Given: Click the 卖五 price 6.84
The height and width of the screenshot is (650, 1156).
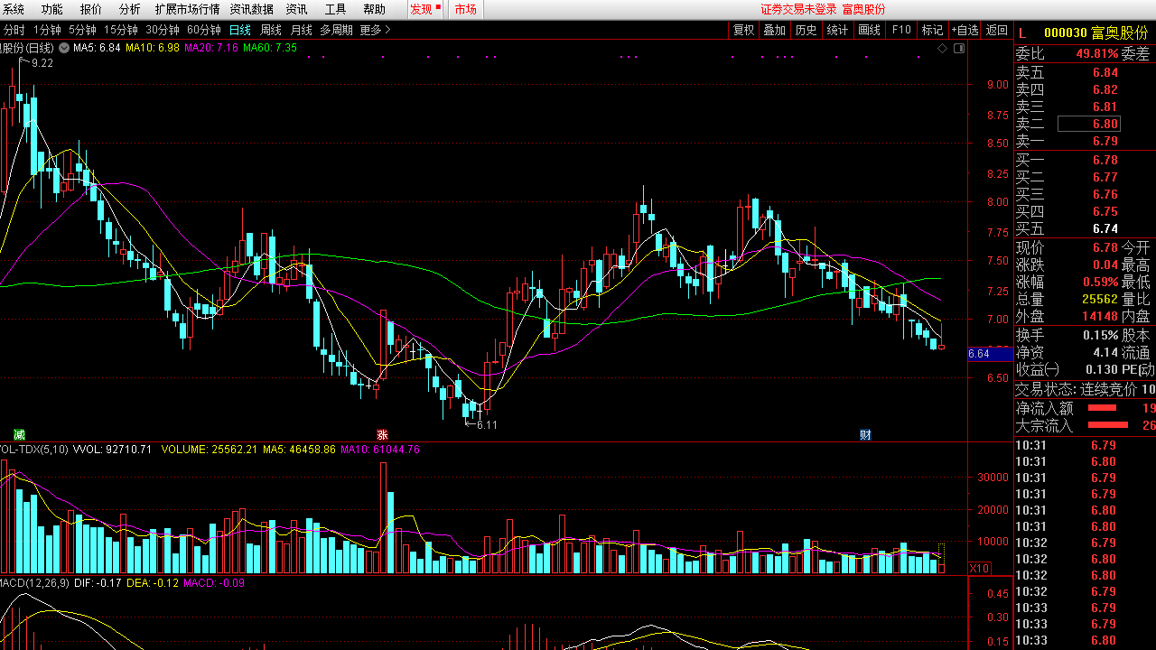Looking at the screenshot, I should (1105, 72).
